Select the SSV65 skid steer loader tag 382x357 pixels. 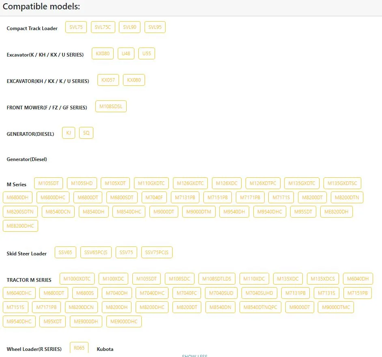tap(65, 253)
